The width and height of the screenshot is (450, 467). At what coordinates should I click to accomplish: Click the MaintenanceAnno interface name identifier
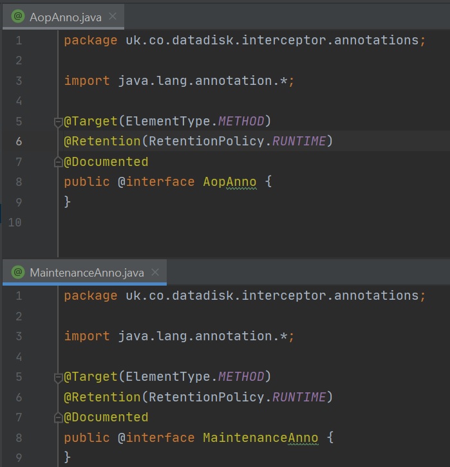[261, 437]
